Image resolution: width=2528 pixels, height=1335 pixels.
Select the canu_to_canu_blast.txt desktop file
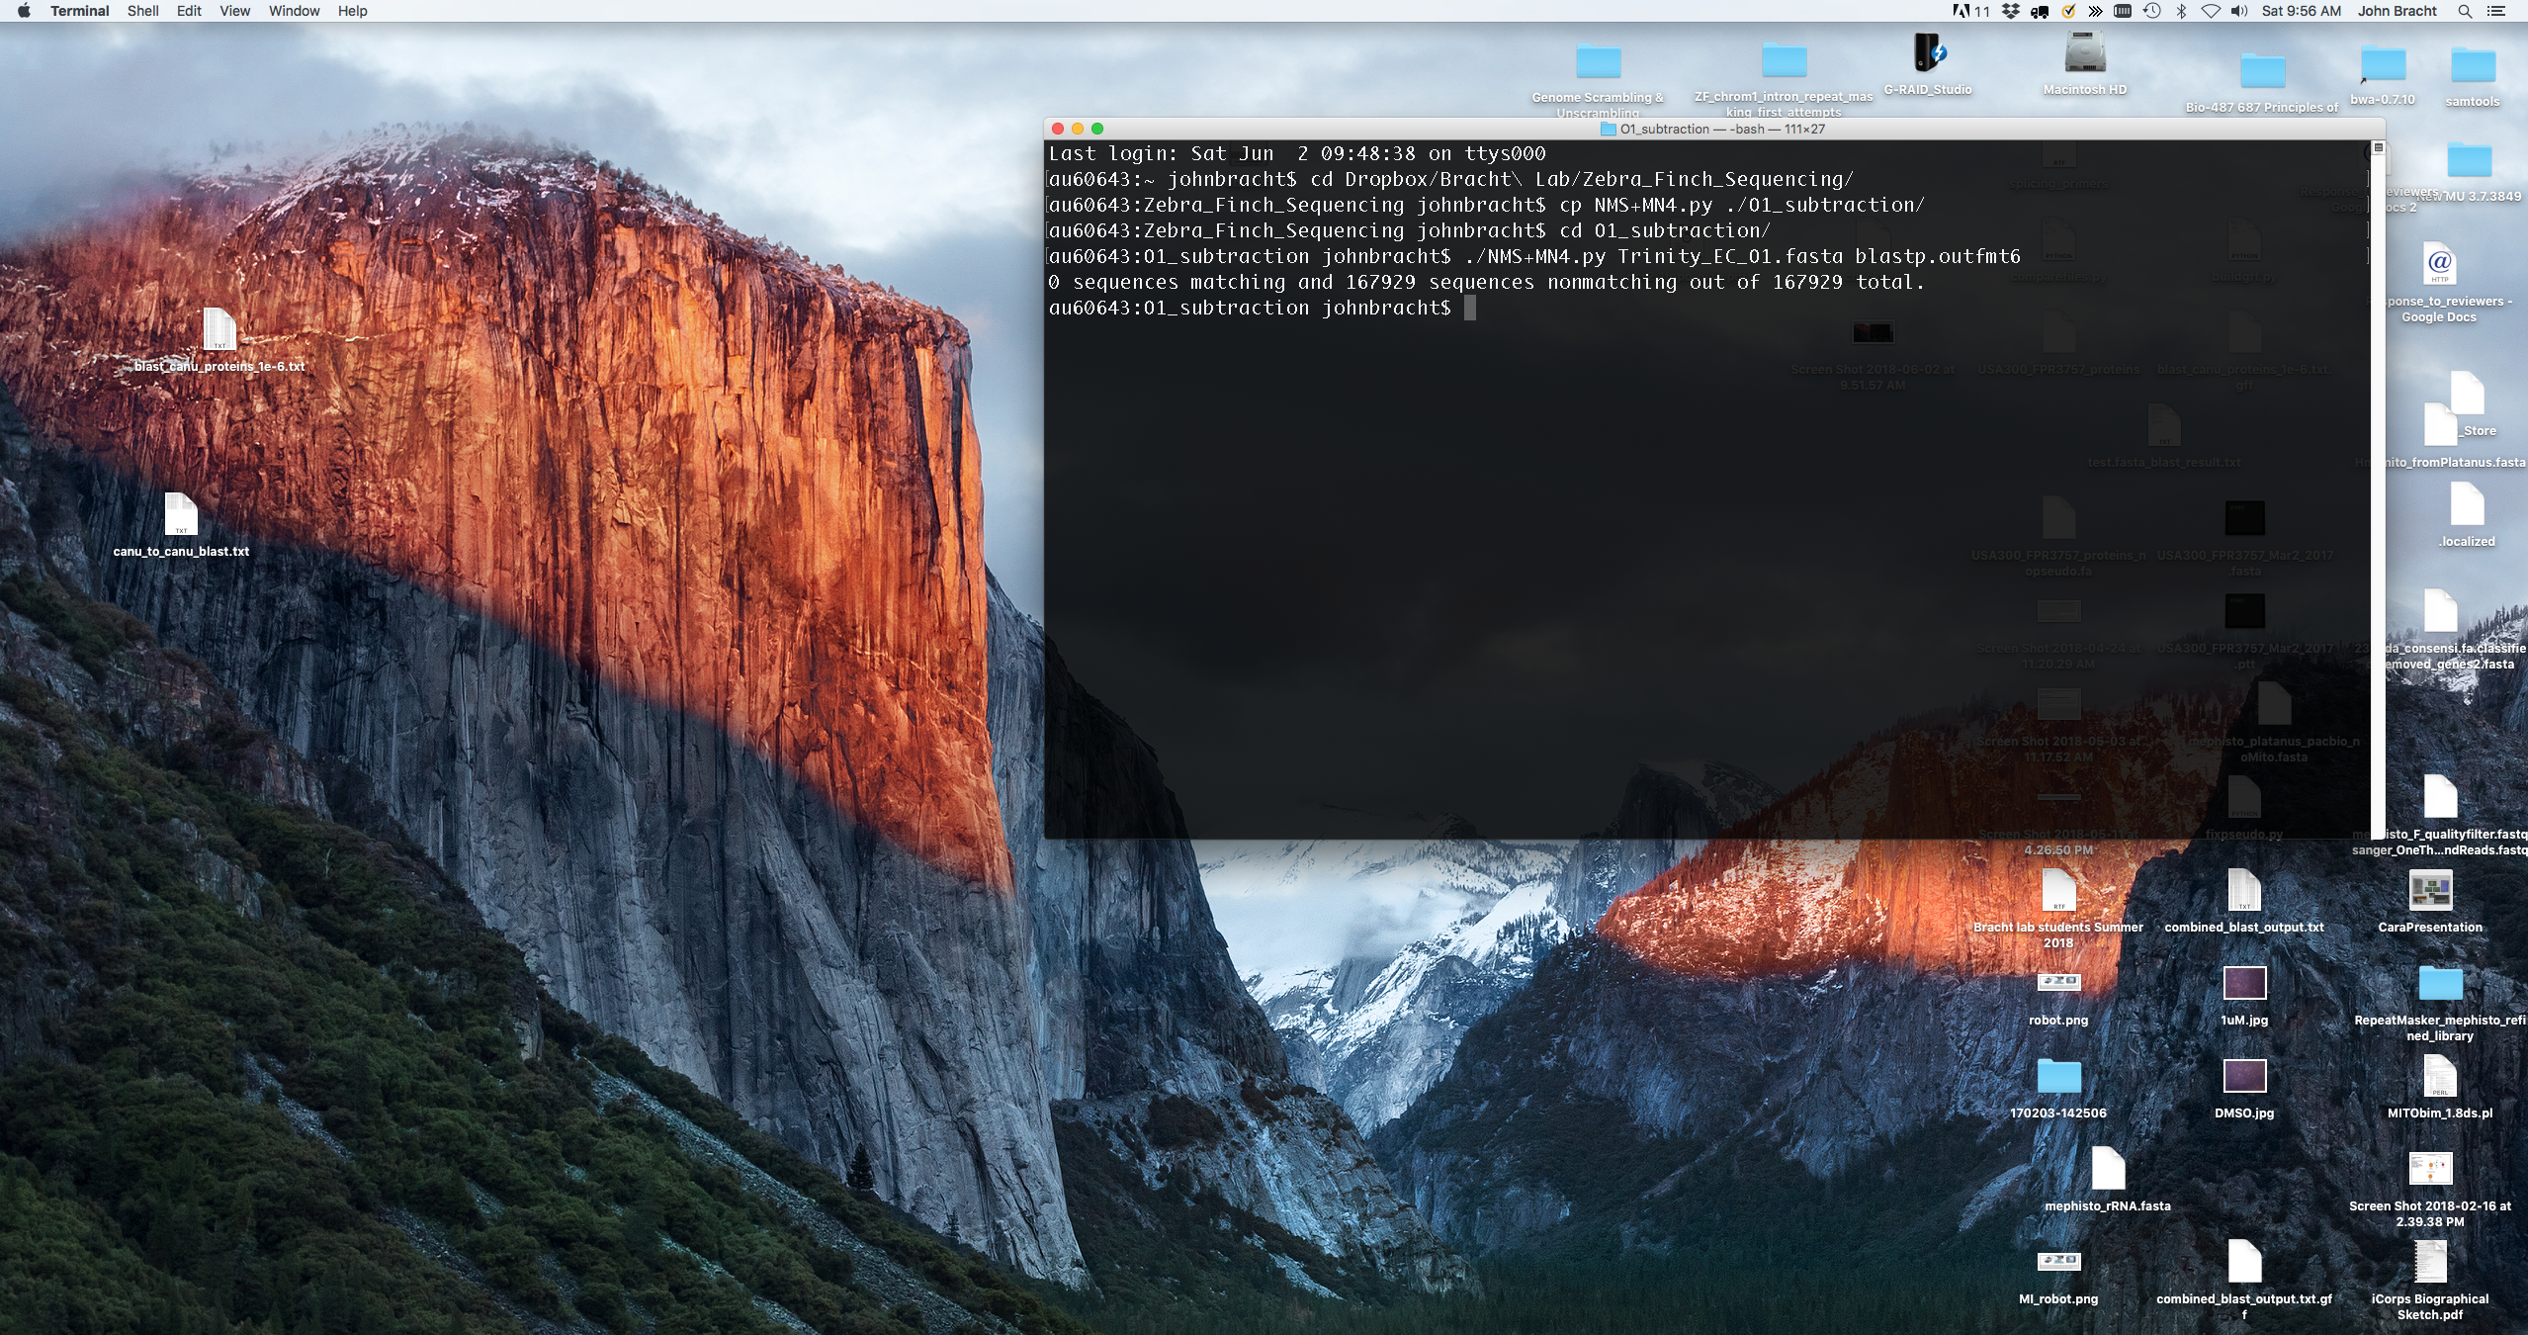click(181, 515)
